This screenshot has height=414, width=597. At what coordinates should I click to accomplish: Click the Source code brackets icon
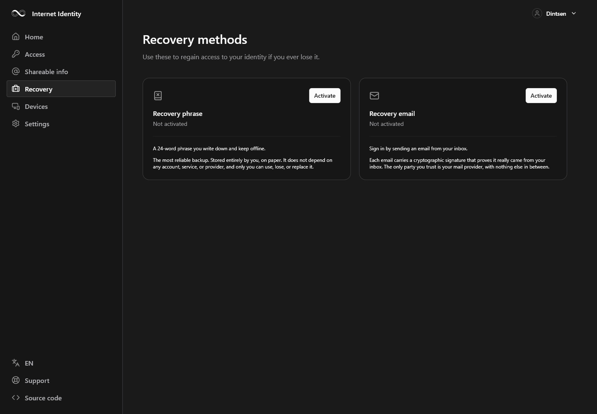coord(16,397)
